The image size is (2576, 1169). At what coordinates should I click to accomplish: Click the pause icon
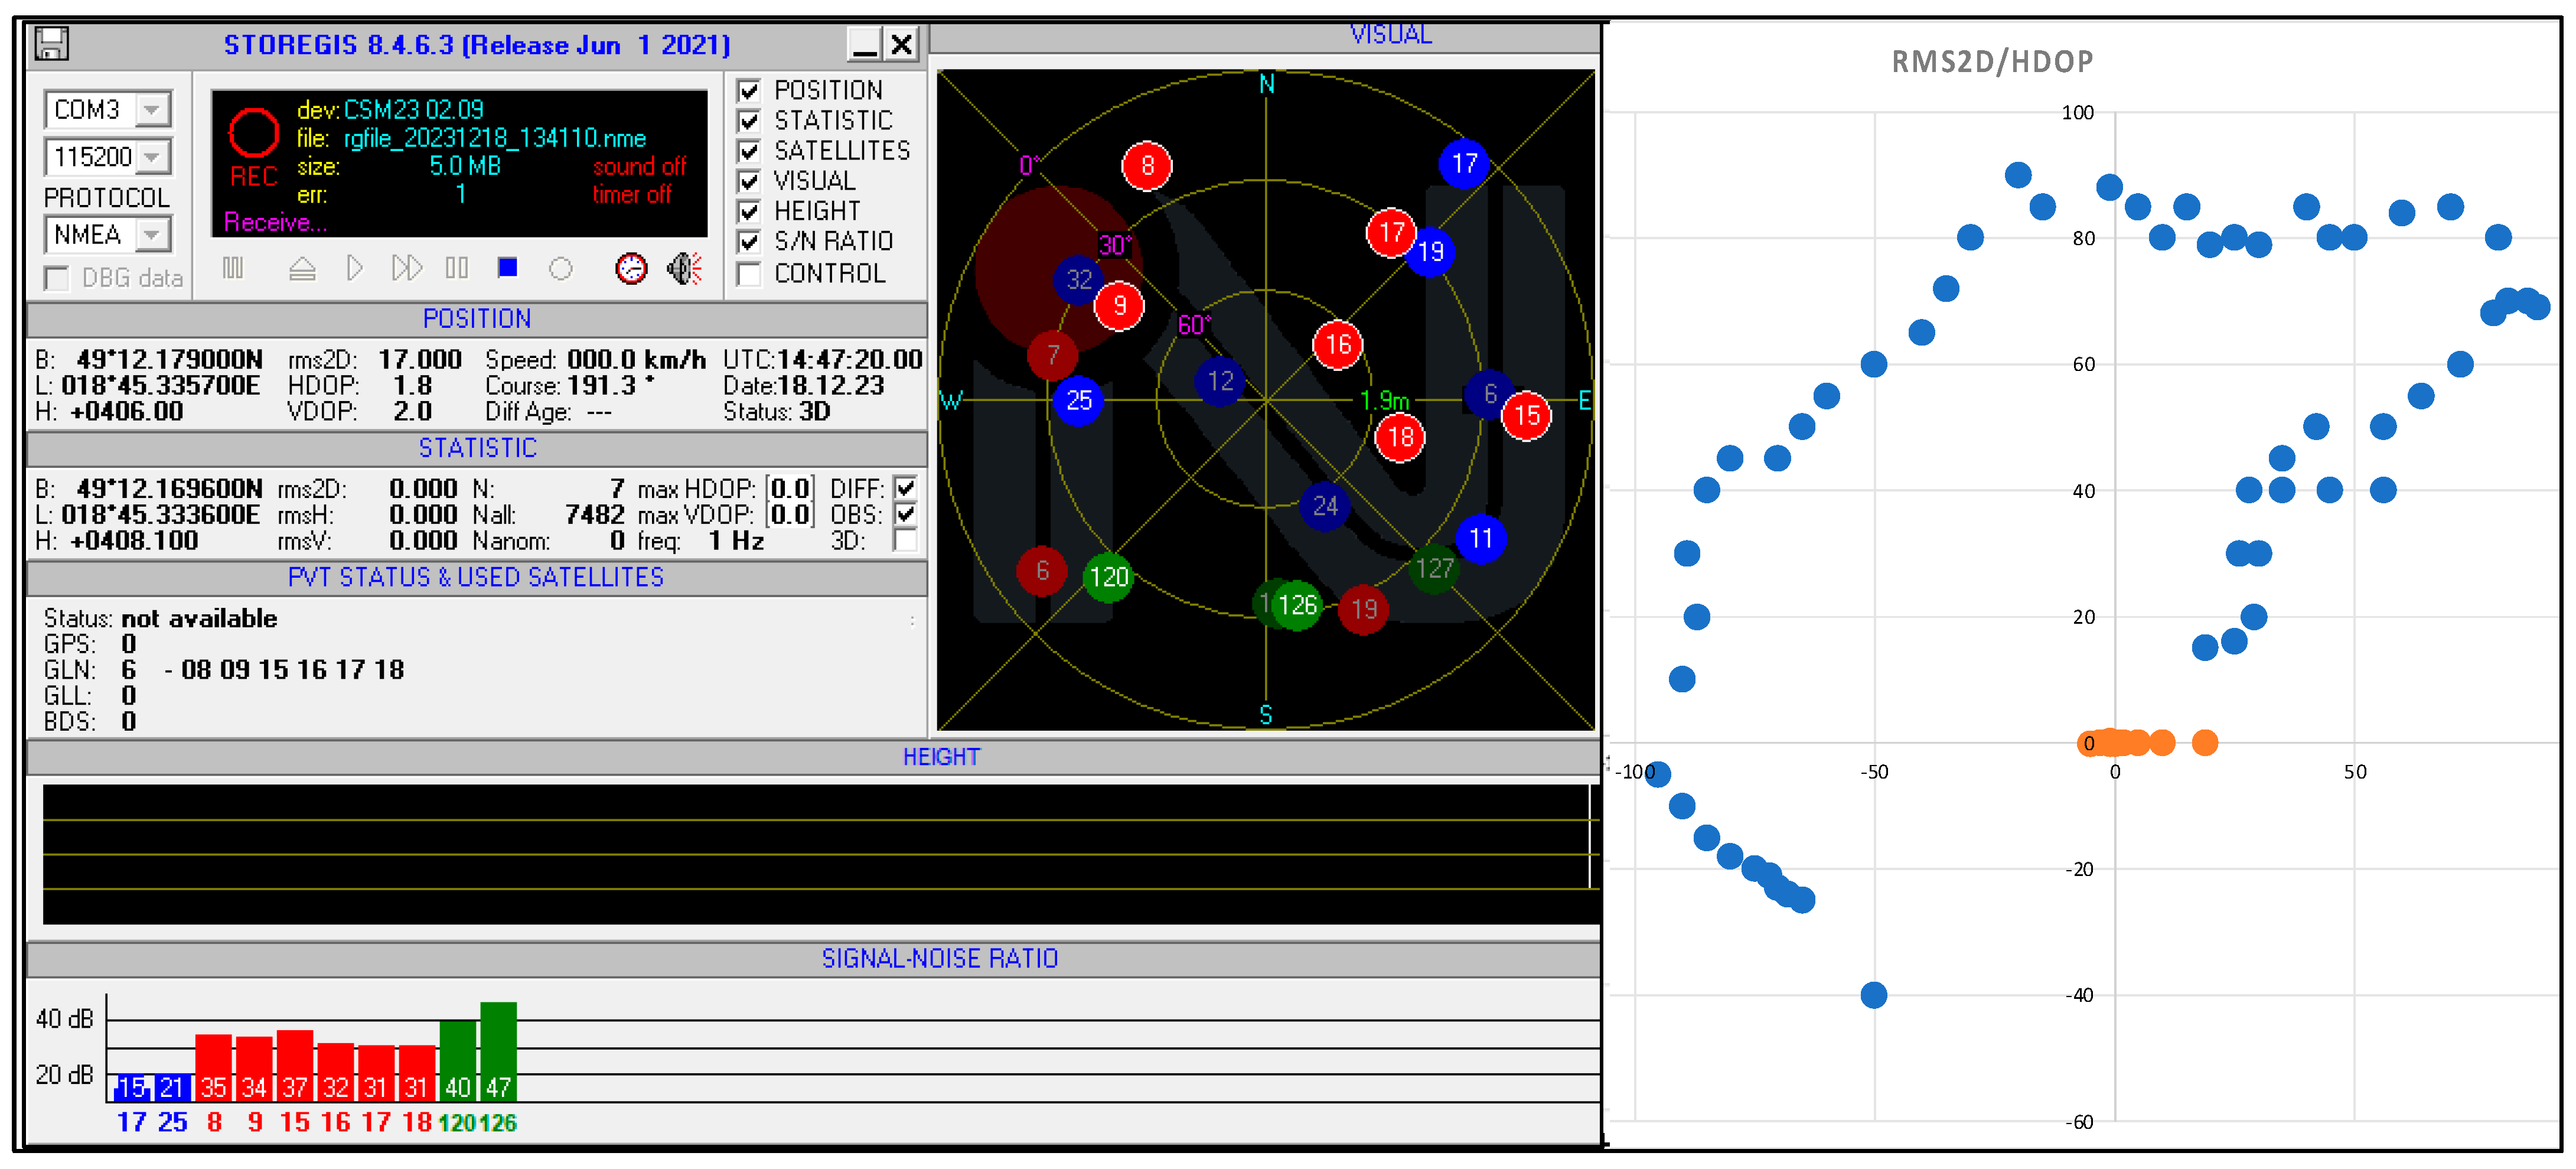(457, 268)
